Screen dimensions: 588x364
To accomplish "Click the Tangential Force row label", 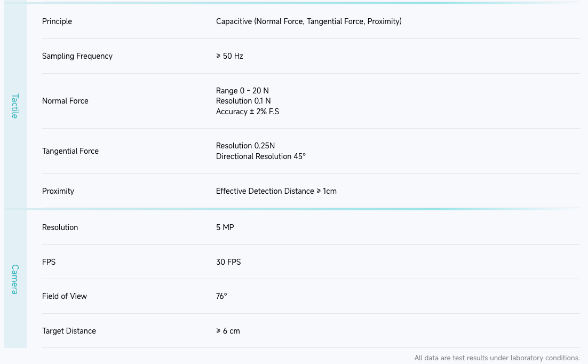I will tap(70, 151).
